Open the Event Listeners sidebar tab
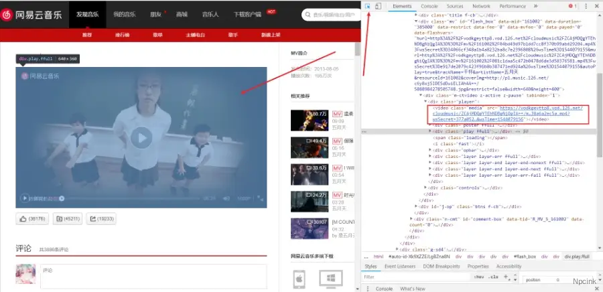This screenshot has height=292, width=603. (x=400, y=267)
